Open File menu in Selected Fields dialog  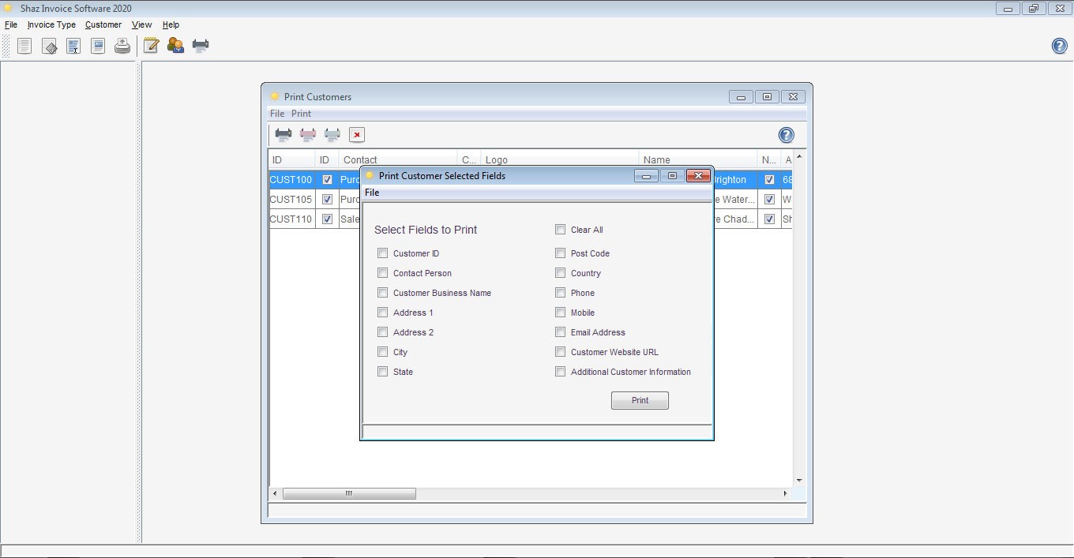pyautogui.click(x=372, y=193)
